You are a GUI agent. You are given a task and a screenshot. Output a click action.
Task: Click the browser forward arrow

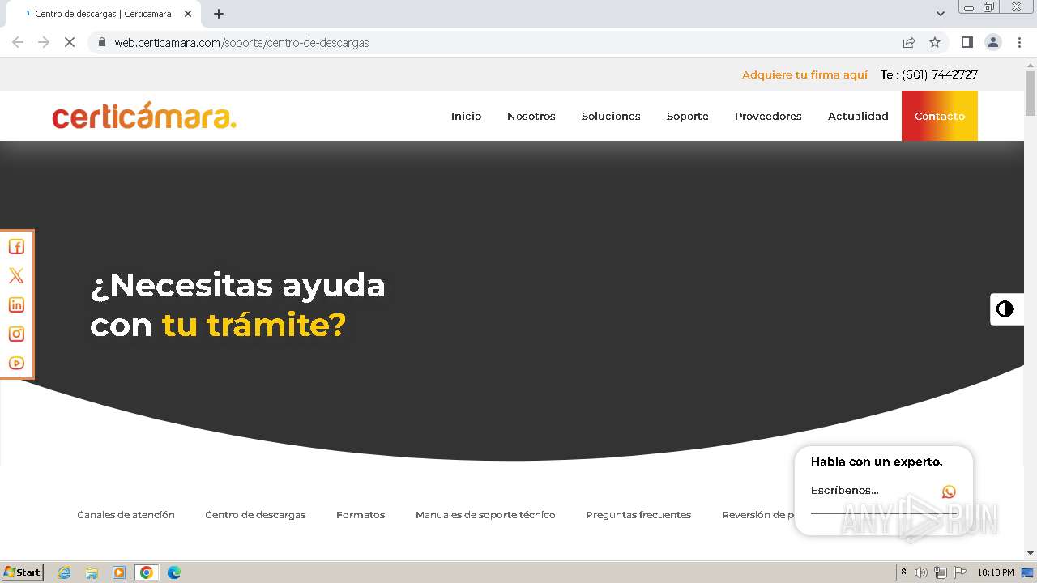tap(44, 42)
